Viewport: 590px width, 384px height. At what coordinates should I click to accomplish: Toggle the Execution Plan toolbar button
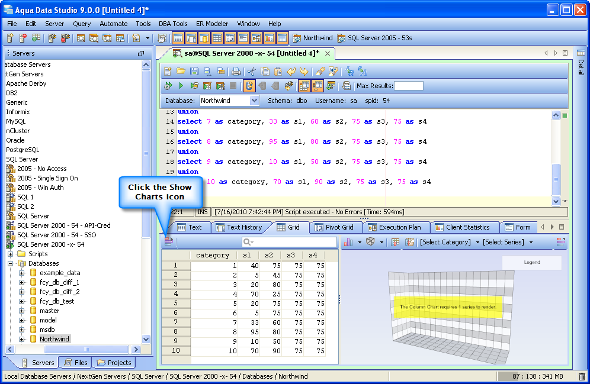256,38
